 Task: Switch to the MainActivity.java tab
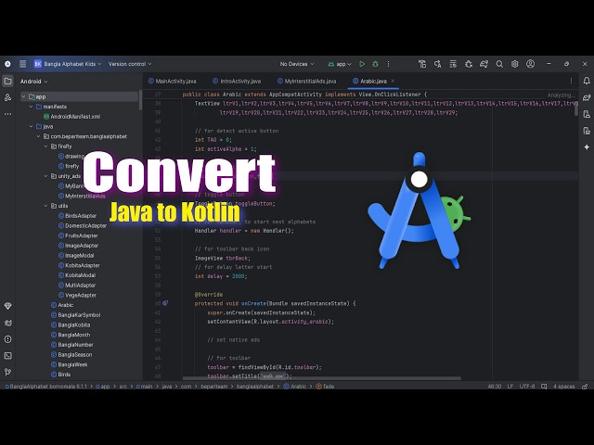(x=173, y=81)
